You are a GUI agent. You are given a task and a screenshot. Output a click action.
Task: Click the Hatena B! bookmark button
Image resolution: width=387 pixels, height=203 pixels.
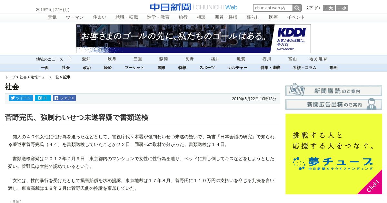click(43, 98)
